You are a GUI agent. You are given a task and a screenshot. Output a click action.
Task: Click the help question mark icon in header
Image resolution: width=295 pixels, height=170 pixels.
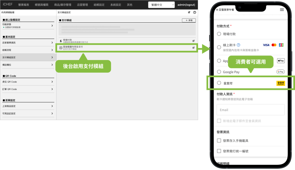(x=195, y=12)
